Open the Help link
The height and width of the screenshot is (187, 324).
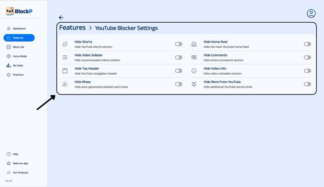tap(15, 154)
